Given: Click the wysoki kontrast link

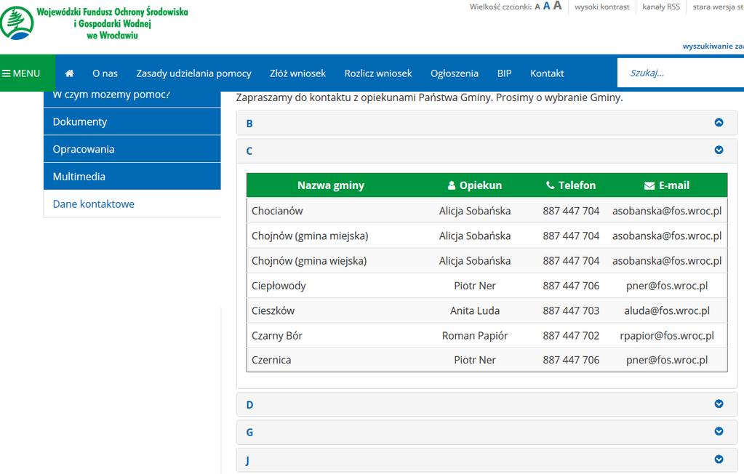Looking at the screenshot, I should (601, 7).
